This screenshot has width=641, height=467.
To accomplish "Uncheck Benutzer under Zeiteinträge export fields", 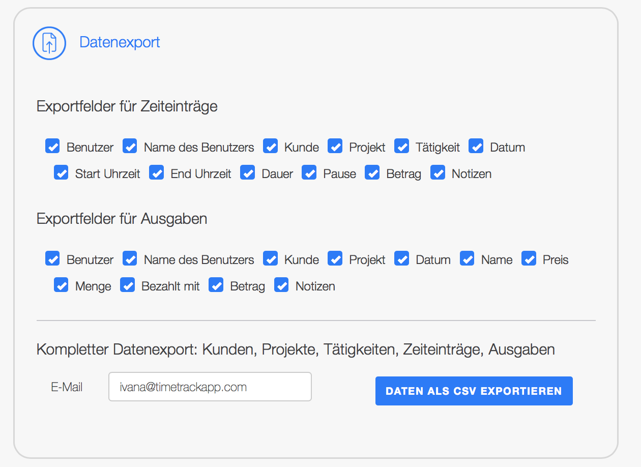I will pyautogui.click(x=53, y=146).
